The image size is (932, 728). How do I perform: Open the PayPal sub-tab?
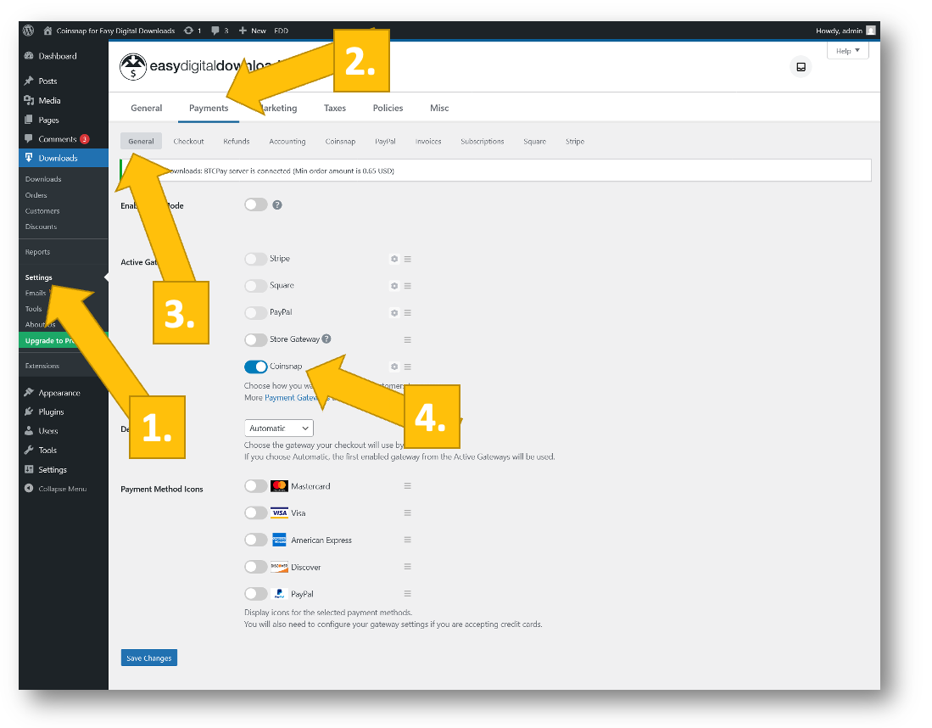tap(385, 141)
